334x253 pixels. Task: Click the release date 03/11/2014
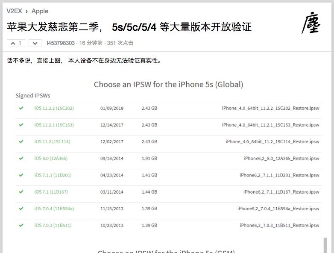point(112,192)
